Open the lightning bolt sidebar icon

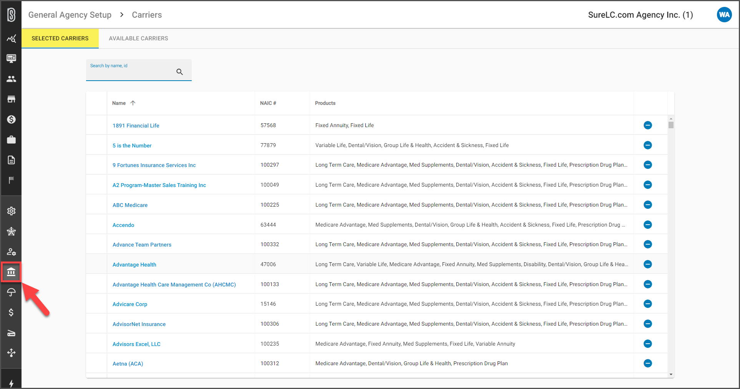pos(12,383)
